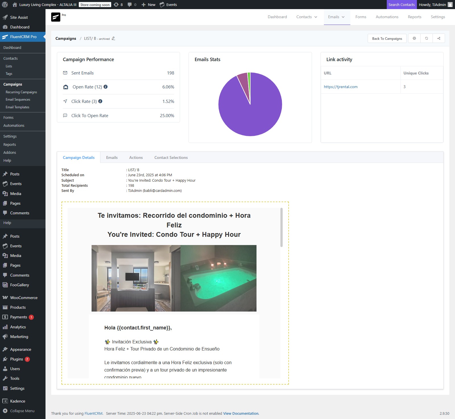455x419 pixels.
Task: Open Recurring Campaigns in the sidebar
Action: pos(21,92)
